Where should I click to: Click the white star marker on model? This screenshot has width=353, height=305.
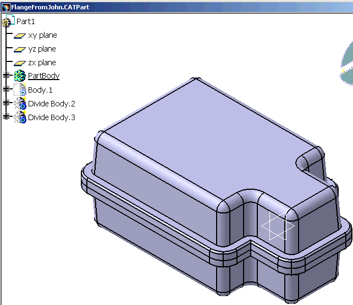coord(278,225)
